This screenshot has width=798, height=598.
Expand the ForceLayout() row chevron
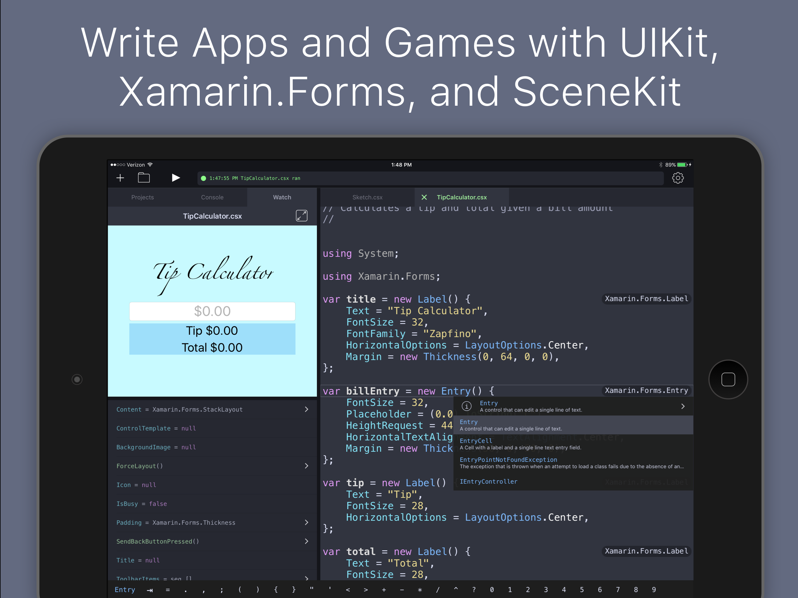[x=306, y=466]
